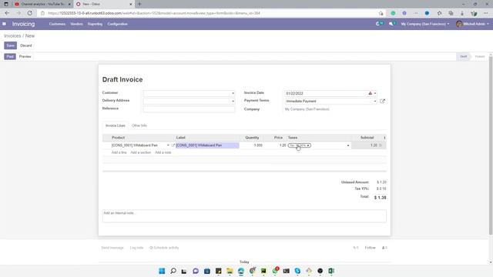Click Follow button in chatter
Image resolution: width=493 pixels, height=277 pixels.
pyautogui.click(x=370, y=248)
